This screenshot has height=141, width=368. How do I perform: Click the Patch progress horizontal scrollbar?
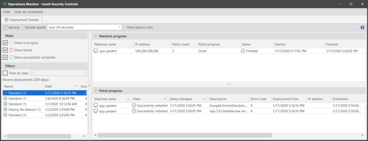(185, 135)
